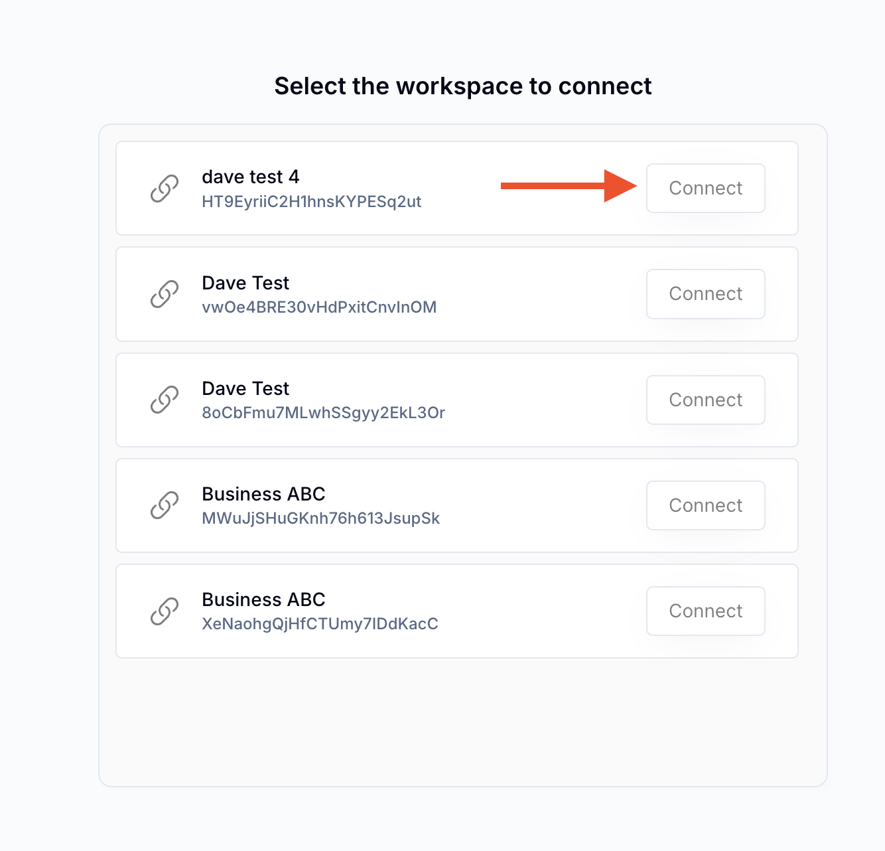Click link icon for workspace MWuJjSHuGKnh76h613JsupSk
This screenshot has width=885, height=851.
pyautogui.click(x=164, y=505)
